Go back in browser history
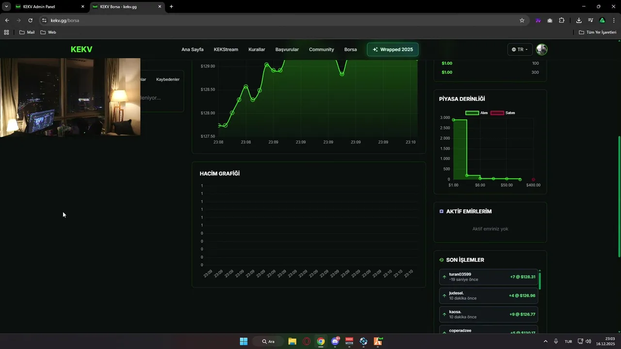Image resolution: width=621 pixels, height=349 pixels. [x=7, y=20]
